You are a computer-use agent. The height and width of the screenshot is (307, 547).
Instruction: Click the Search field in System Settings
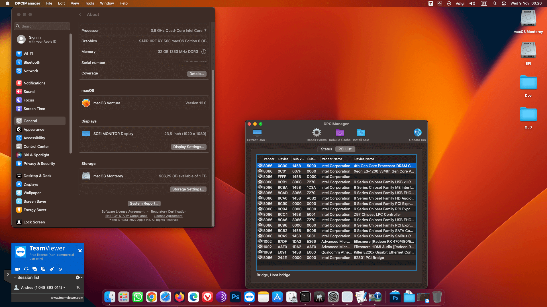coord(42,26)
